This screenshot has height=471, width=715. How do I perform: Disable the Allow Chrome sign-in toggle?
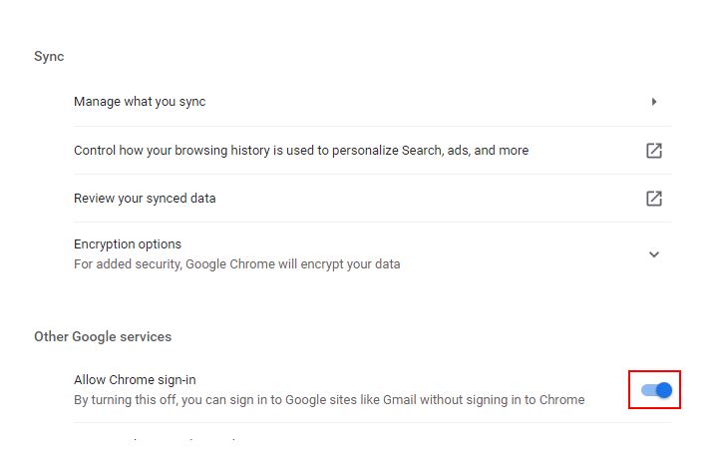[656, 390]
